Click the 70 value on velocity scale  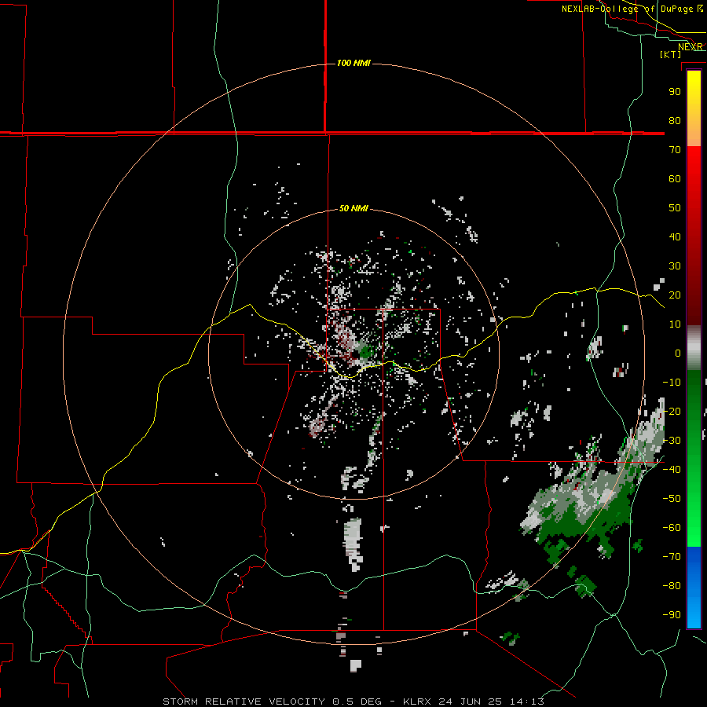point(675,150)
